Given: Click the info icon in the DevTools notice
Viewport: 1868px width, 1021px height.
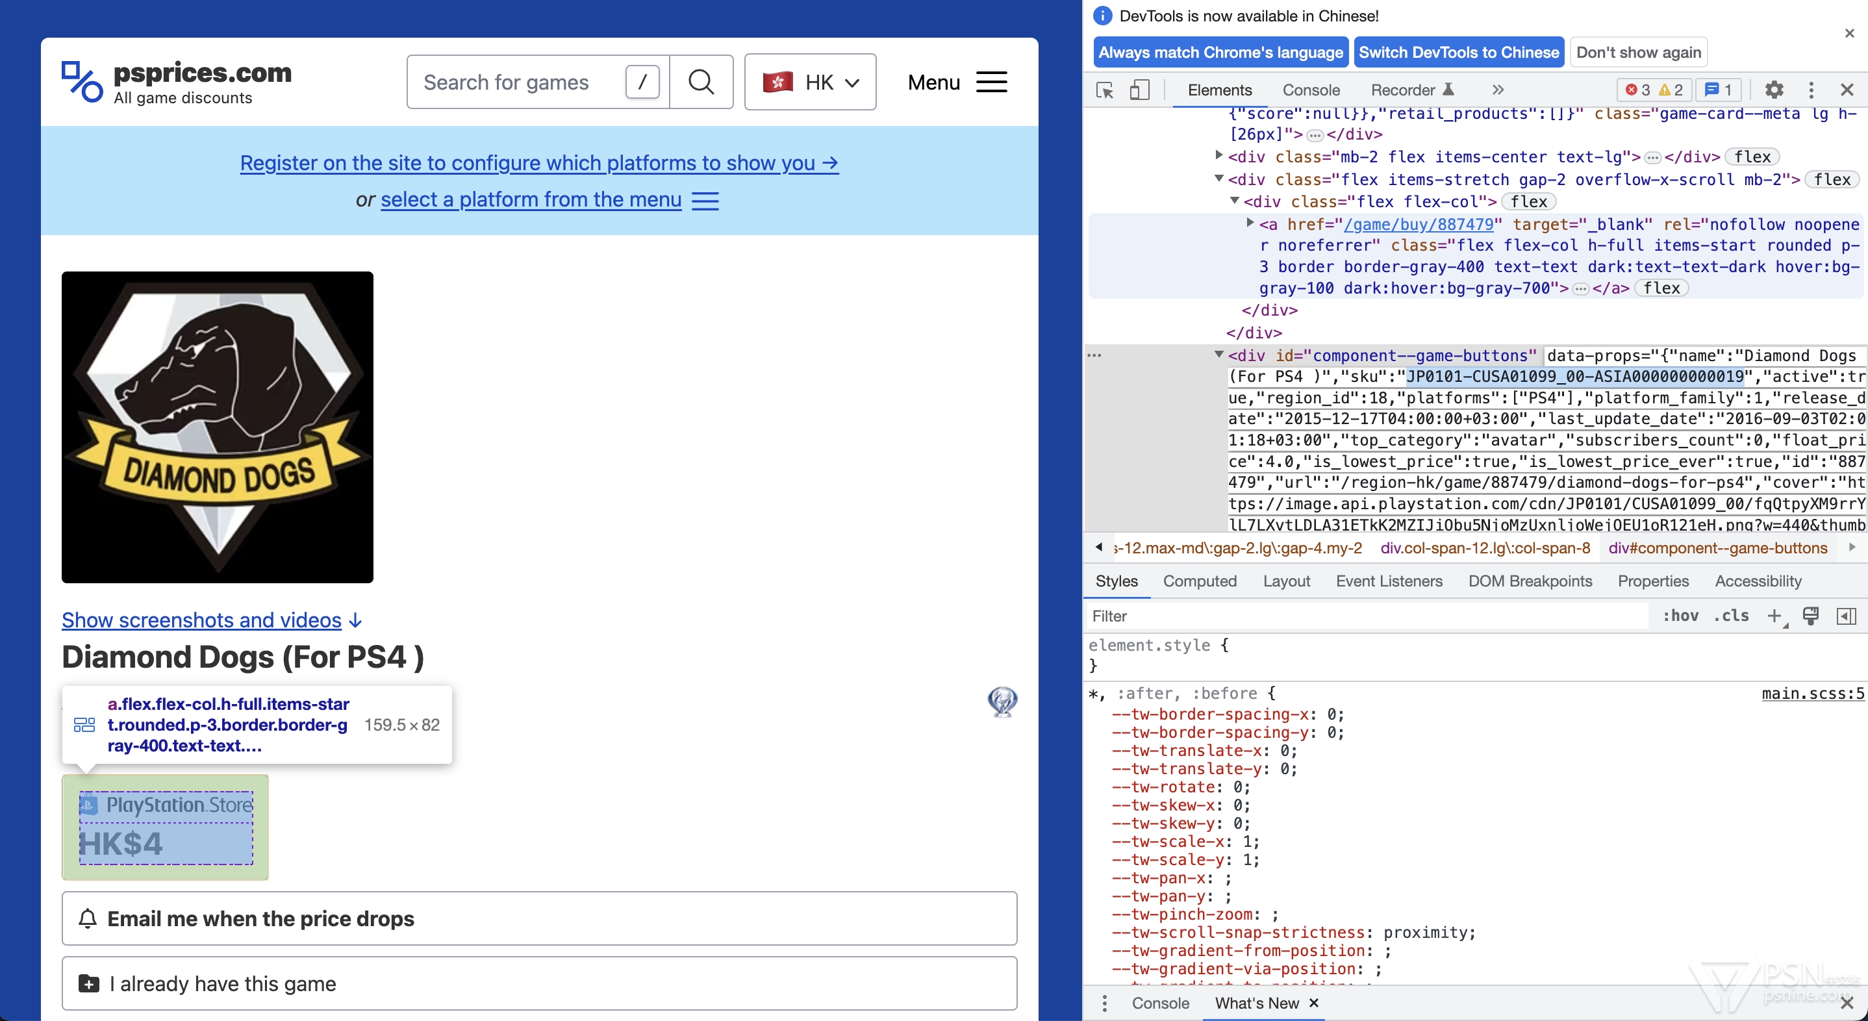Looking at the screenshot, I should pos(1102,16).
